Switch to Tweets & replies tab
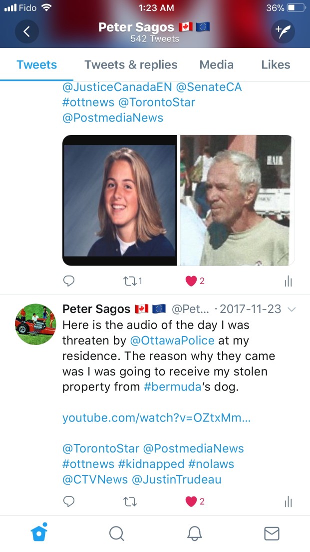 (131, 65)
